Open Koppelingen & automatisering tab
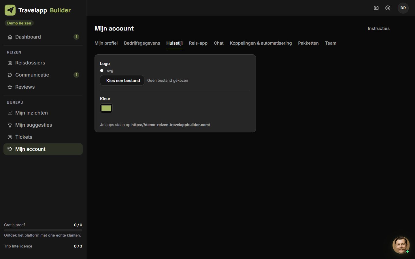The image size is (415, 259). point(261,43)
